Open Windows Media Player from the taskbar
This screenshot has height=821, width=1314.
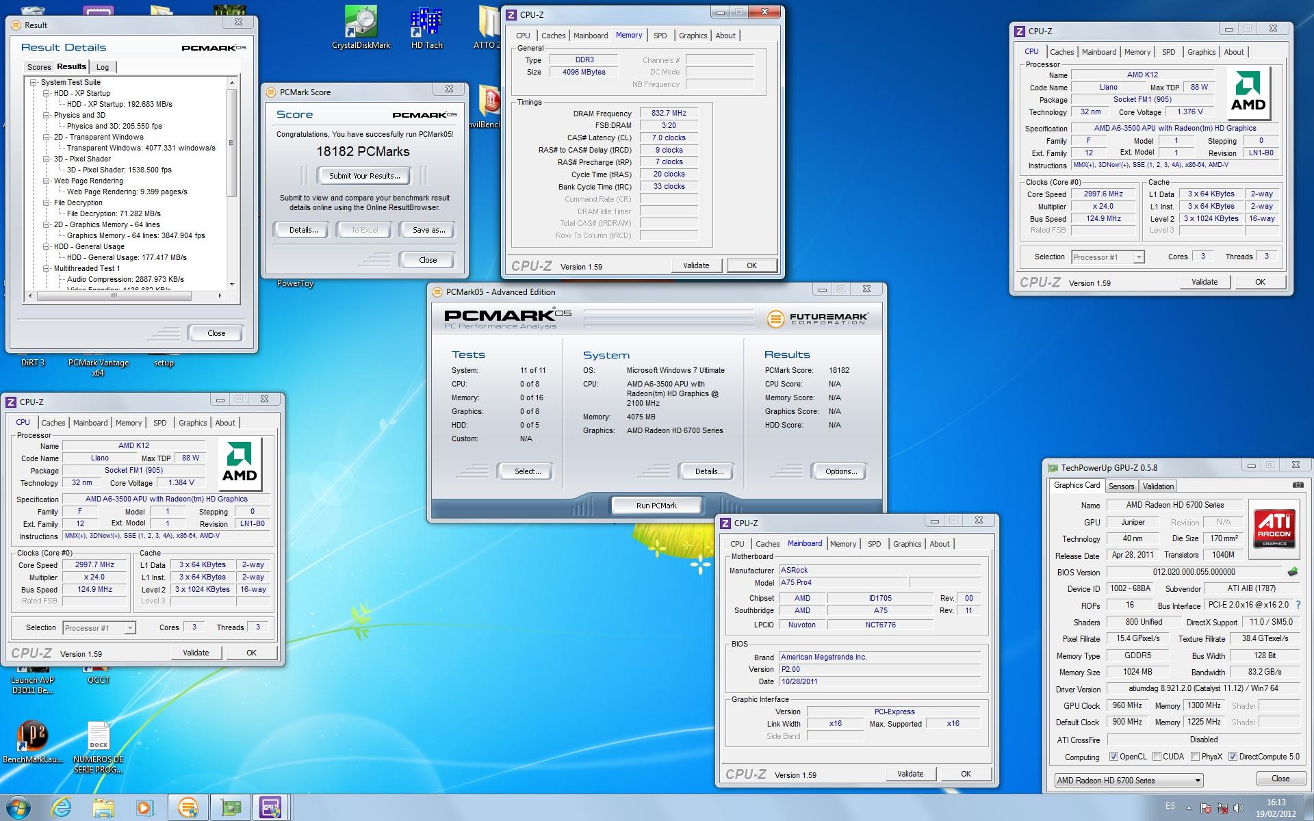(144, 807)
